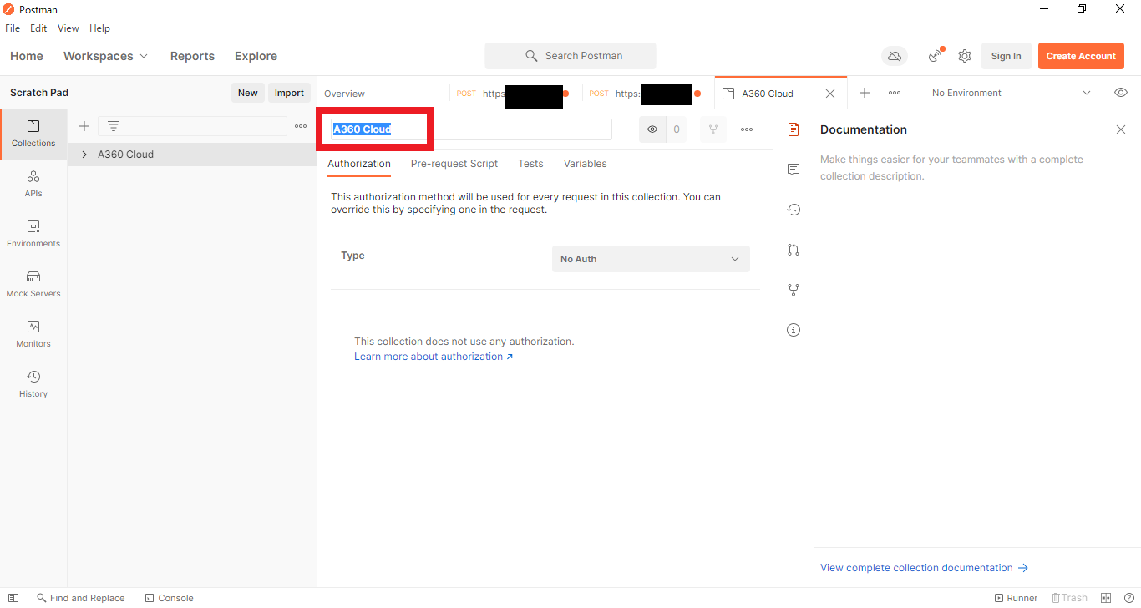
Task: Open the Explore page
Action: coord(256,56)
